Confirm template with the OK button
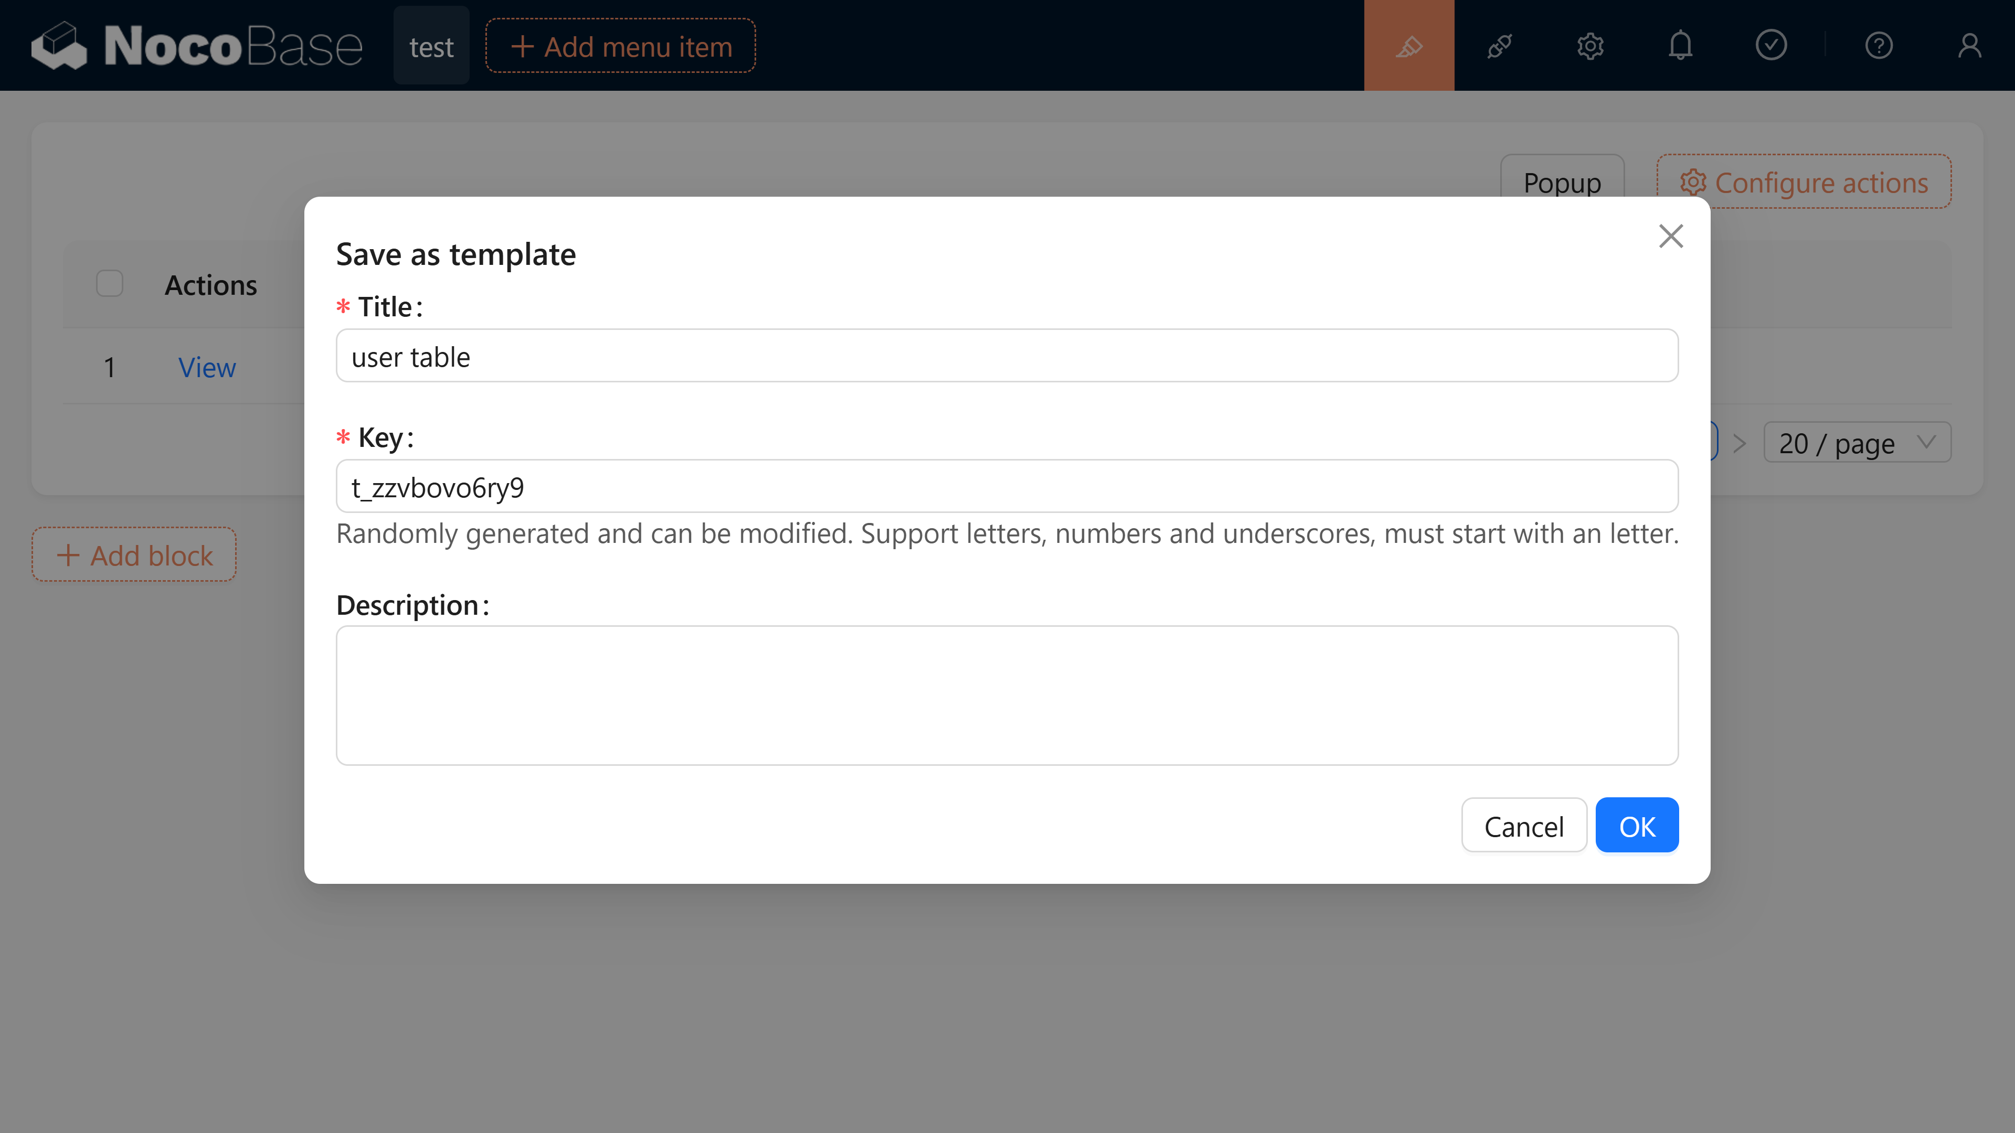 (1637, 825)
